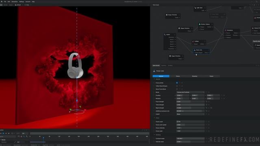Click the green Emitter Volume node icon
Screen dimensions: 260x146
point(199,24)
